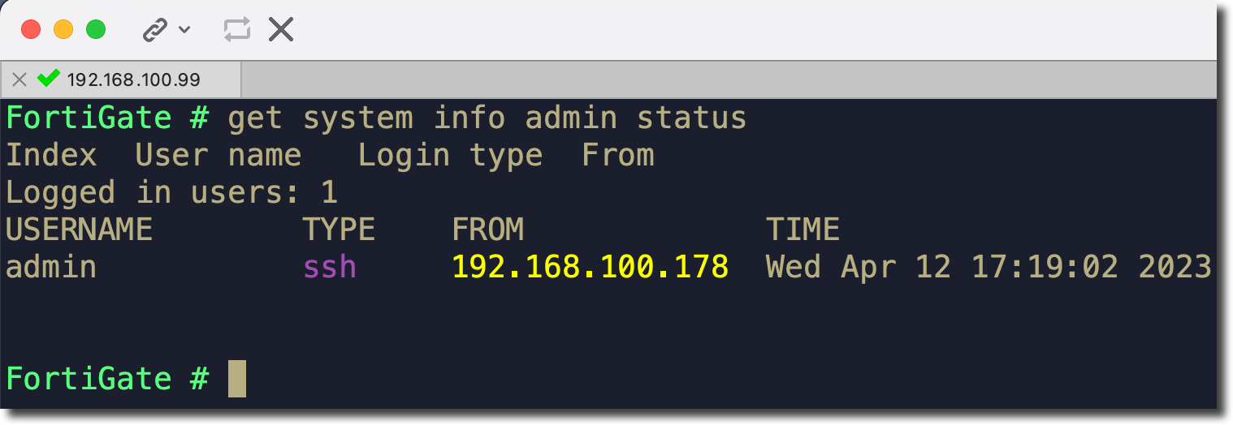Close the 192.168.100.99 session tab

coord(19,79)
